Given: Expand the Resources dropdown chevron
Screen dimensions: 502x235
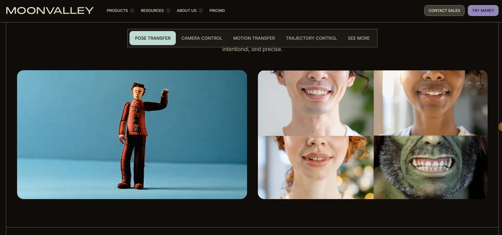Looking at the screenshot, I should click(x=168, y=11).
